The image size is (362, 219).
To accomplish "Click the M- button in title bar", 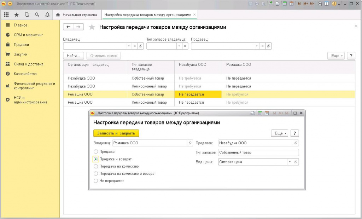I will coord(312,4).
